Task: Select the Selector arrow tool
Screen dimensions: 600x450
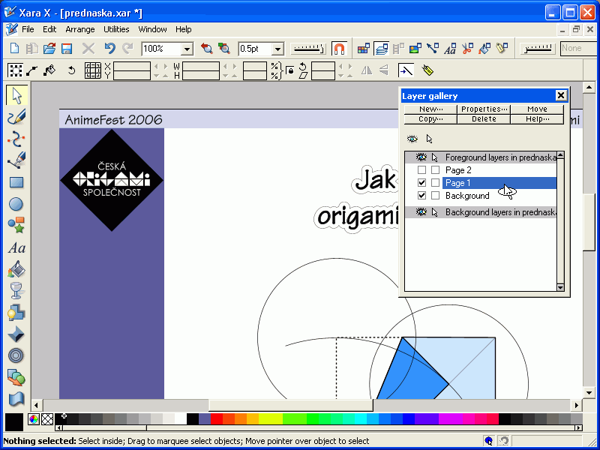Action: click(16, 95)
